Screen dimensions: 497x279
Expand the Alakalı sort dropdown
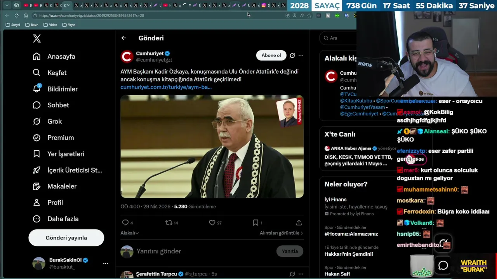click(130, 233)
